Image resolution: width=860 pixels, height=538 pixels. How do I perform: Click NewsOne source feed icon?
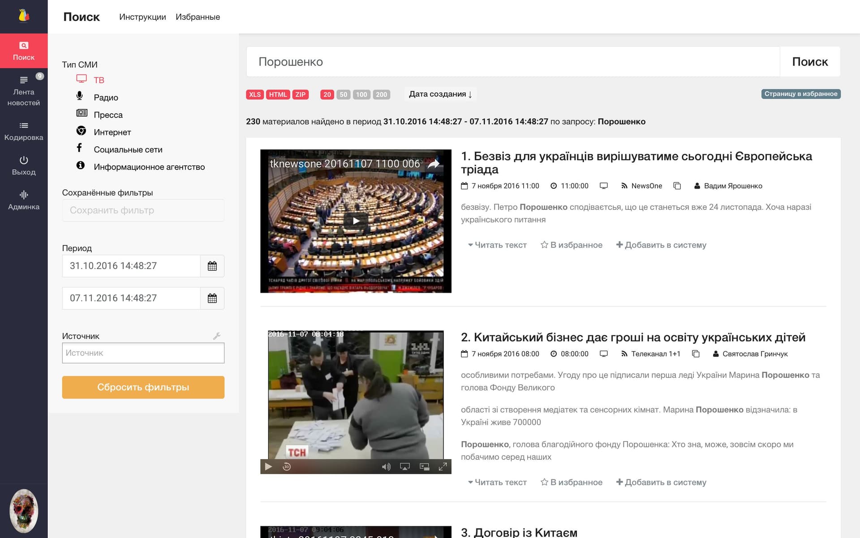[624, 186]
